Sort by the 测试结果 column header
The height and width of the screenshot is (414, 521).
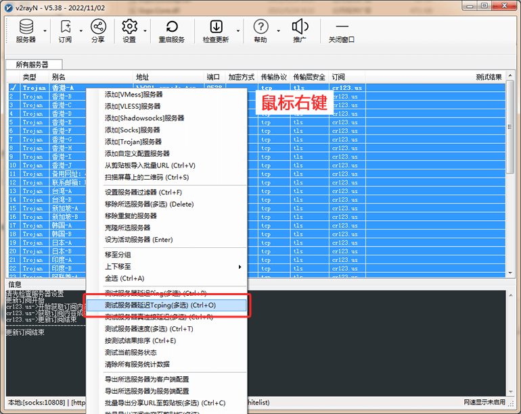(435, 77)
